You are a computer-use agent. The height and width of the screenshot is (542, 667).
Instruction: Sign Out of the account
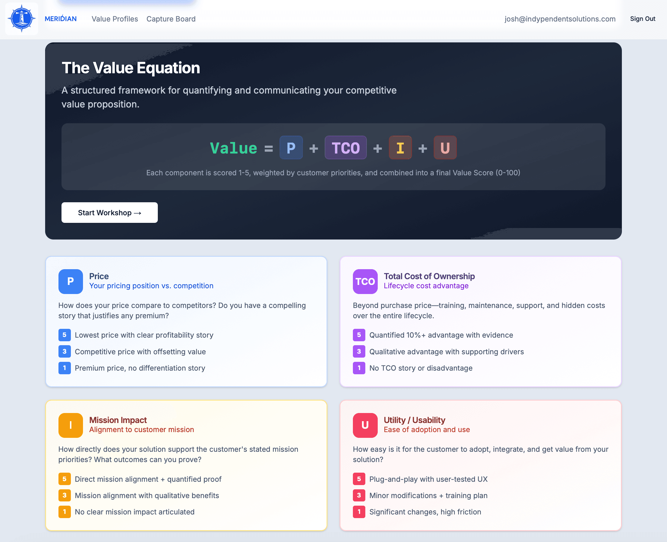(642, 19)
